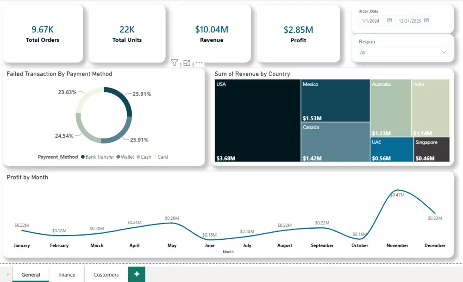Screen dimensions: 463x282
Task: Switch to the General page tab
Action: 31,274
